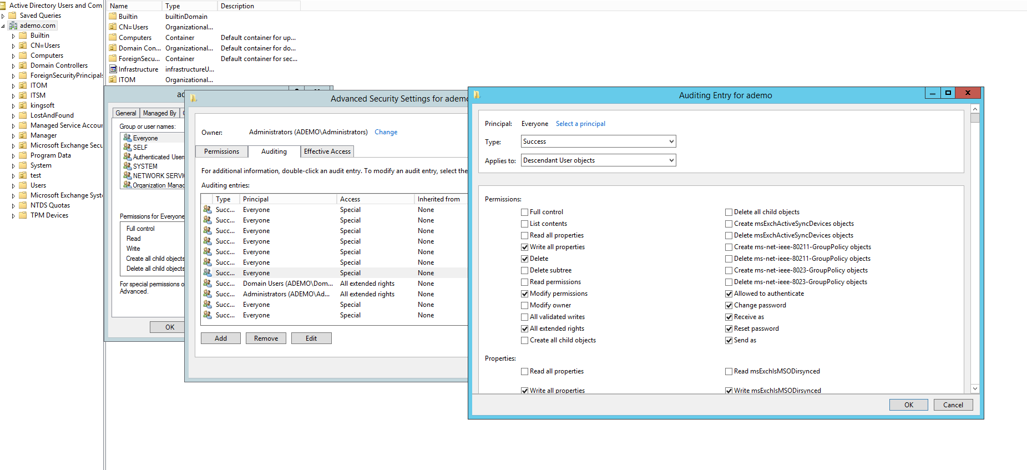Click the Change owner link

click(x=386, y=132)
